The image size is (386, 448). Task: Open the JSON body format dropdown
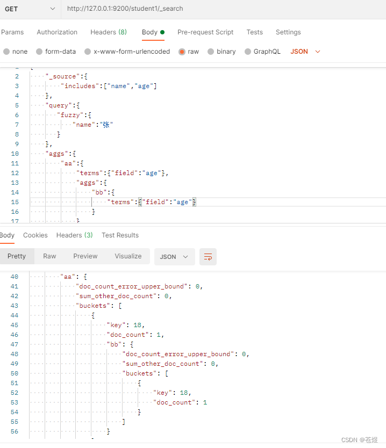pos(305,51)
